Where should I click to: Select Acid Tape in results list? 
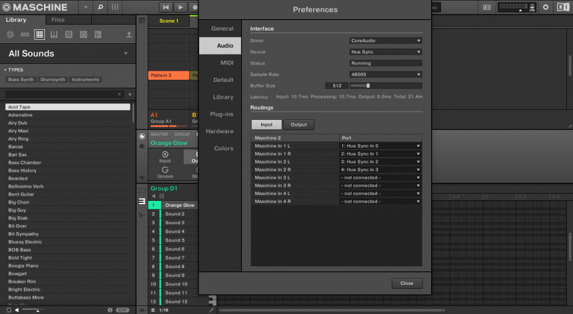click(x=67, y=107)
